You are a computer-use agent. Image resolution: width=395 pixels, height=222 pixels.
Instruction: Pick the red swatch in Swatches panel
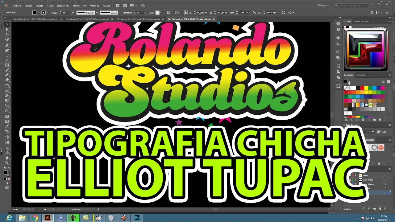362,88
